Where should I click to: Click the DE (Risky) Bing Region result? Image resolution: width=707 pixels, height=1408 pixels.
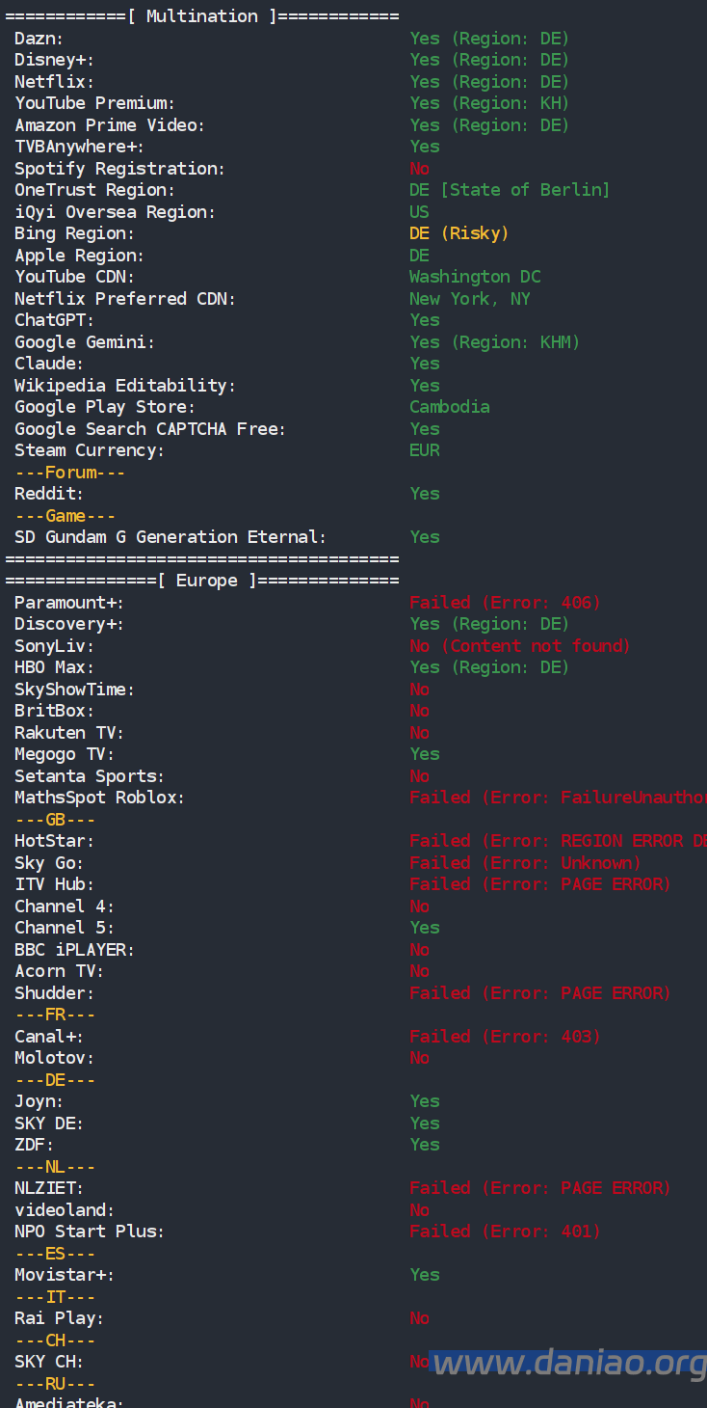458,233
